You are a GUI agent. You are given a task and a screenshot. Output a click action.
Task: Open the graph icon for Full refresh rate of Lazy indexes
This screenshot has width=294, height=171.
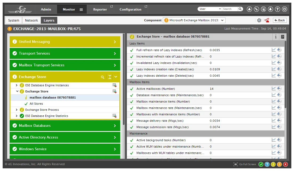[x=274, y=50]
